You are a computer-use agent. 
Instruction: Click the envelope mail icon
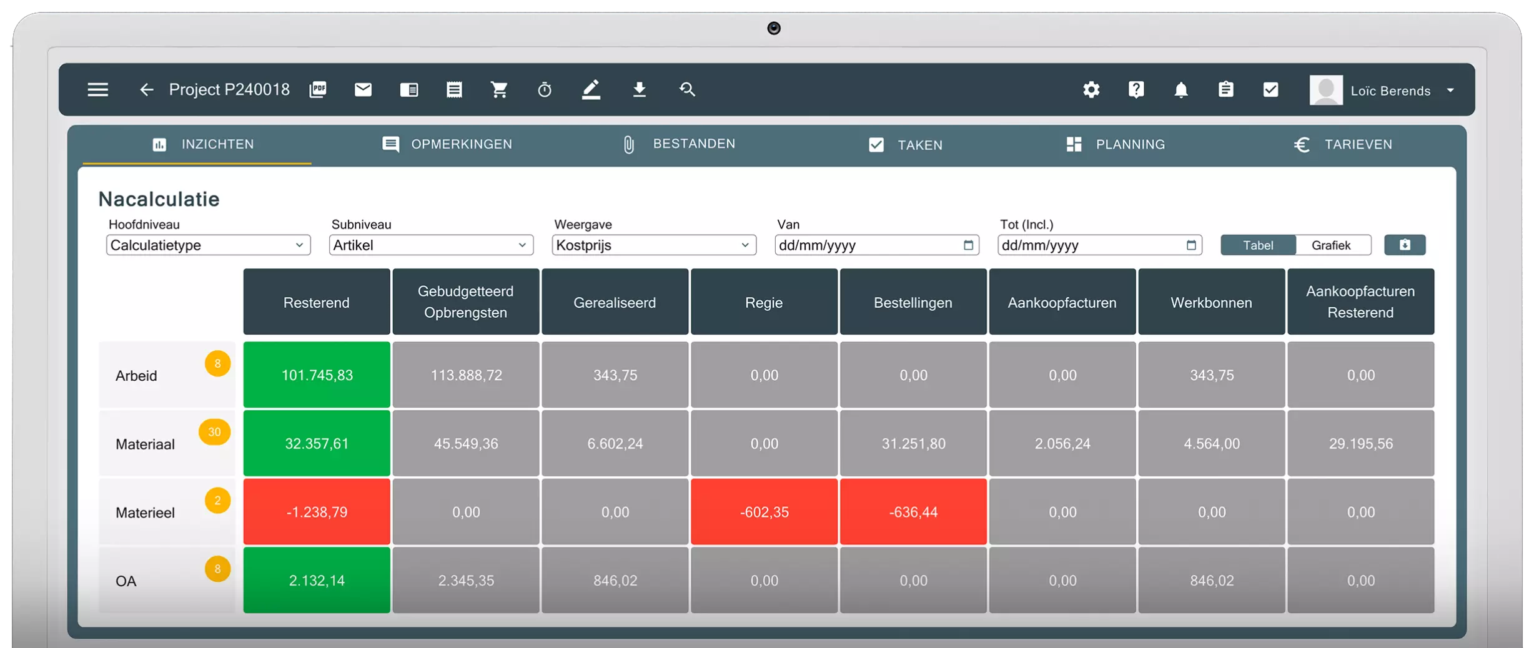click(x=363, y=90)
